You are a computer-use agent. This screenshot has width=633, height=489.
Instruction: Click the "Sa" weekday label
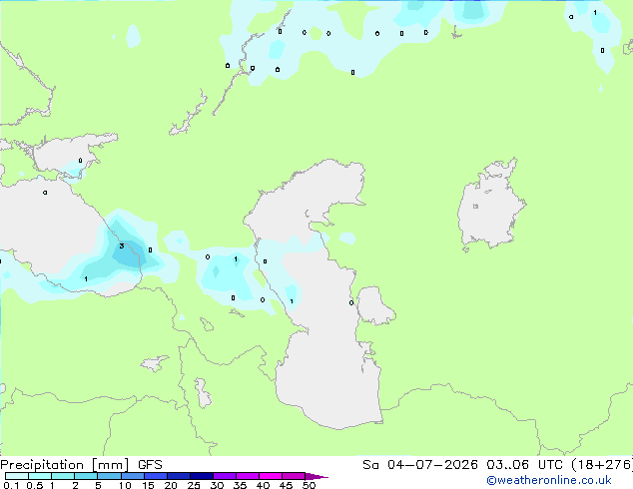click(x=370, y=465)
